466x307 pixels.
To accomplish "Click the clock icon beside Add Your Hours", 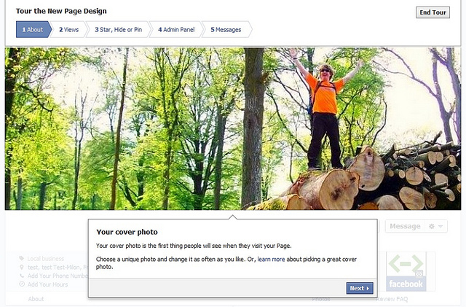I will (x=21, y=284).
